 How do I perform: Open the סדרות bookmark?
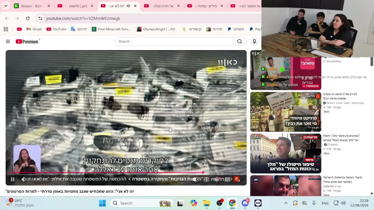[x=214, y=29]
